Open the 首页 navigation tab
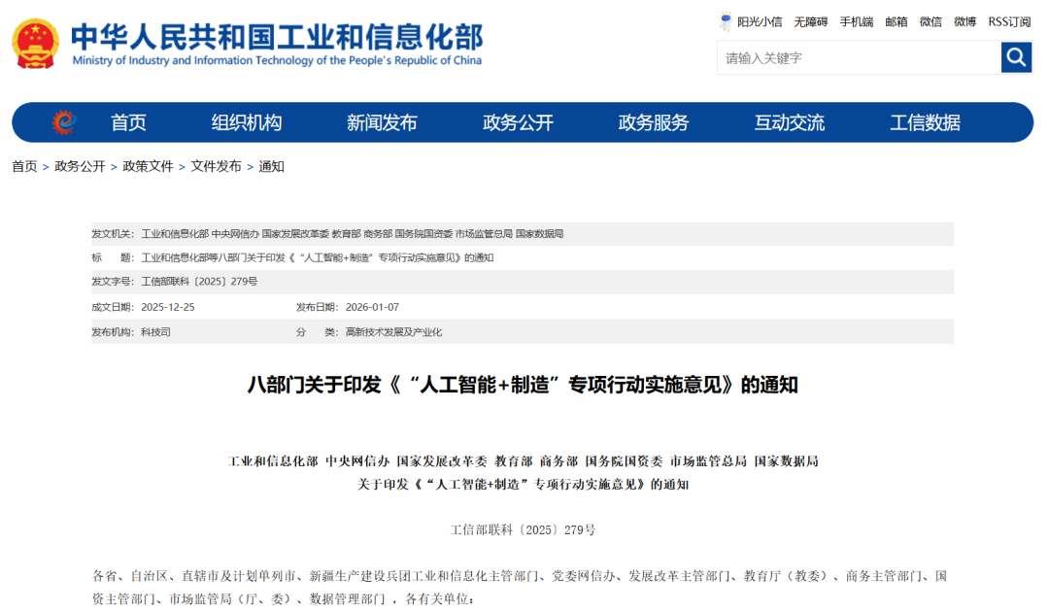 point(128,122)
